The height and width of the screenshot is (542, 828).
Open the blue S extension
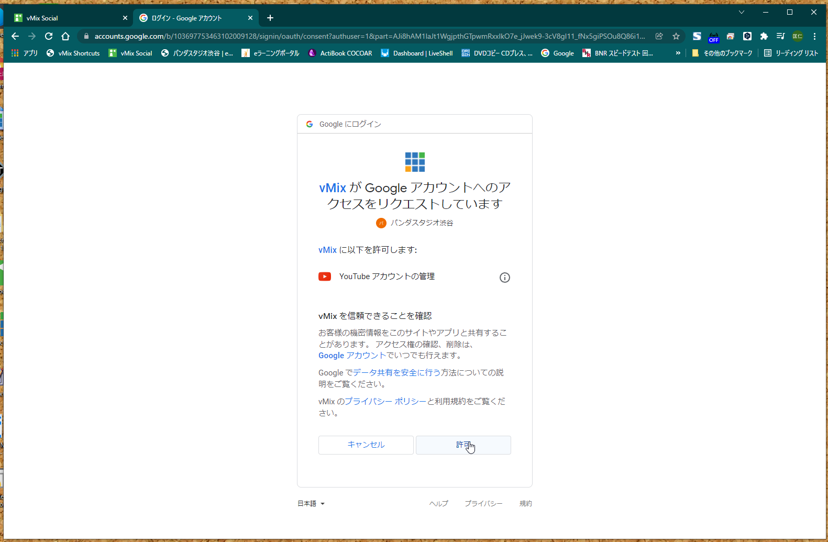697,36
